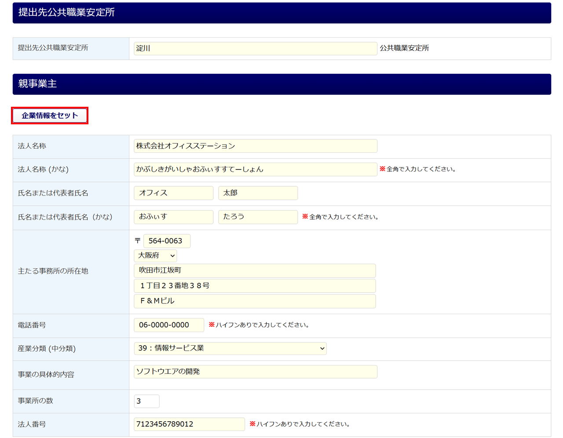Click the 親事業主 section header
The image size is (563, 438).
[281, 84]
